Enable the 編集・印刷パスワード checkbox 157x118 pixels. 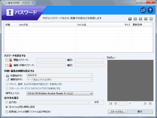click(x=7, y=65)
